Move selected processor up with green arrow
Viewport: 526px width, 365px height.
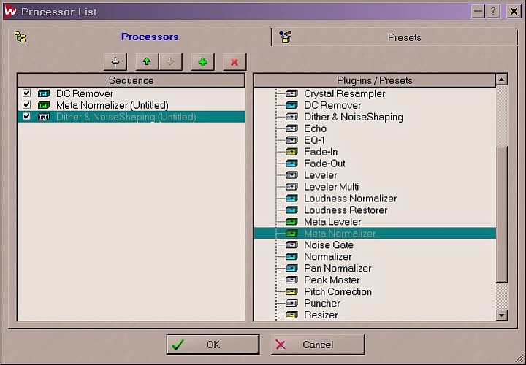pos(147,61)
